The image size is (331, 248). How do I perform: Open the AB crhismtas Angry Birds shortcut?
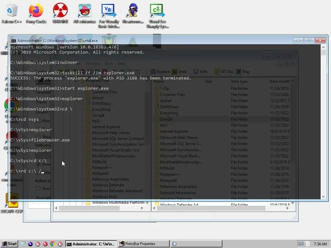click(84, 13)
